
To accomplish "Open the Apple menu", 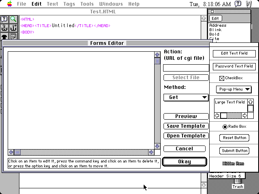I will point(9,4).
